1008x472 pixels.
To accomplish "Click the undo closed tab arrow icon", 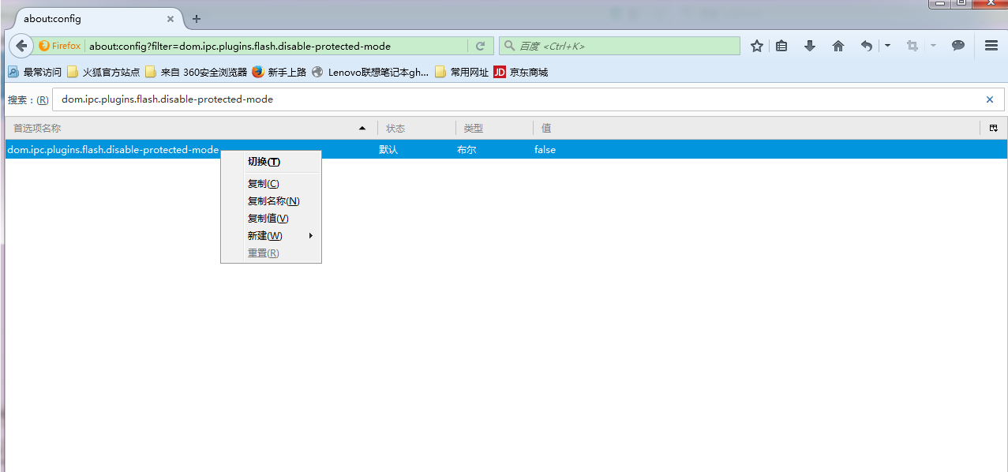I will (x=866, y=46).
